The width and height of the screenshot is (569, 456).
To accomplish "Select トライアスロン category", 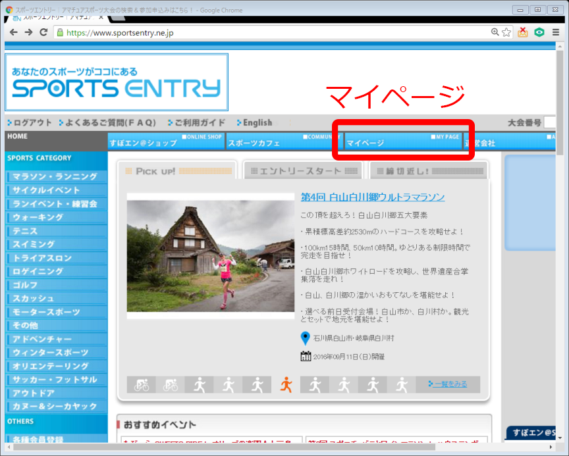I will 56,258.
